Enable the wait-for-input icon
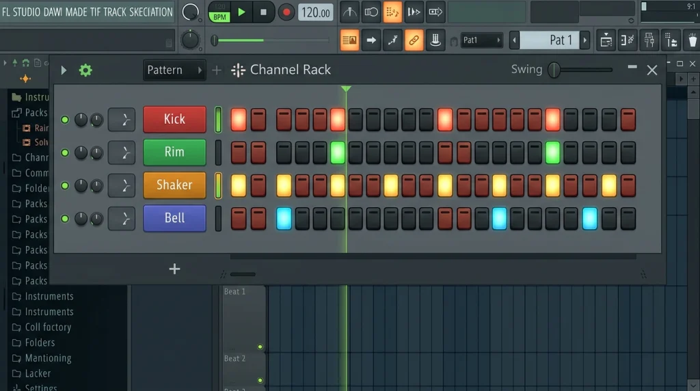700x391 pixels. pyautogui.click(x=371, y=12)
